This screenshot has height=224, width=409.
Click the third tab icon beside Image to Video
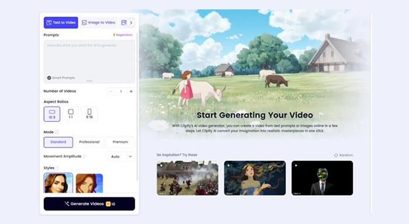point(124,23)
